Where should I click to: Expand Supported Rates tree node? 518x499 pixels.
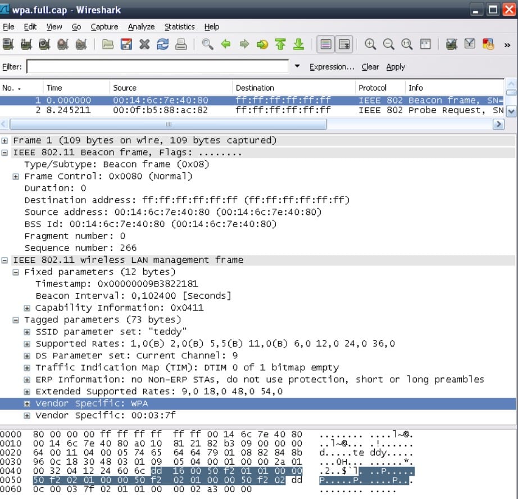(x=27, y=344)
